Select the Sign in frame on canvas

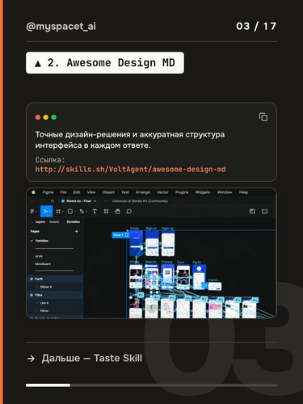pyautogui.click(x=152, y=243)
